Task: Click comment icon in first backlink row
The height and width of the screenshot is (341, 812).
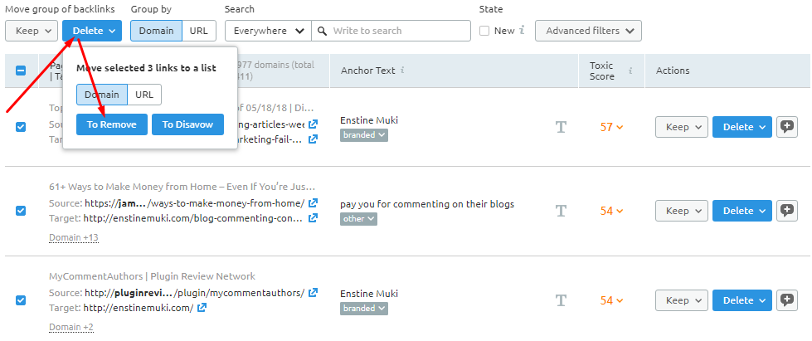Action: 787,127
